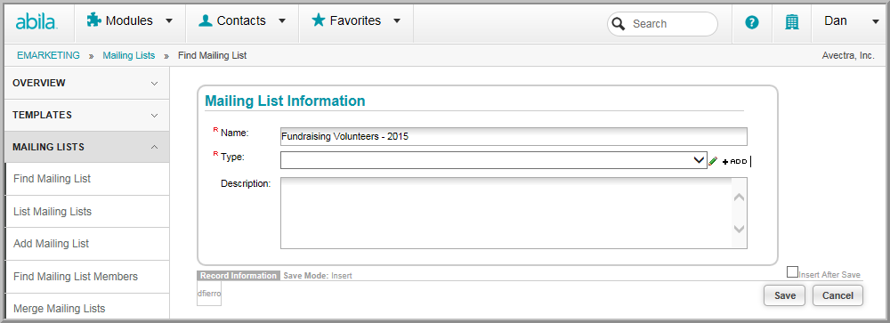Expand the Templates sidebar section

click(85, 116)
